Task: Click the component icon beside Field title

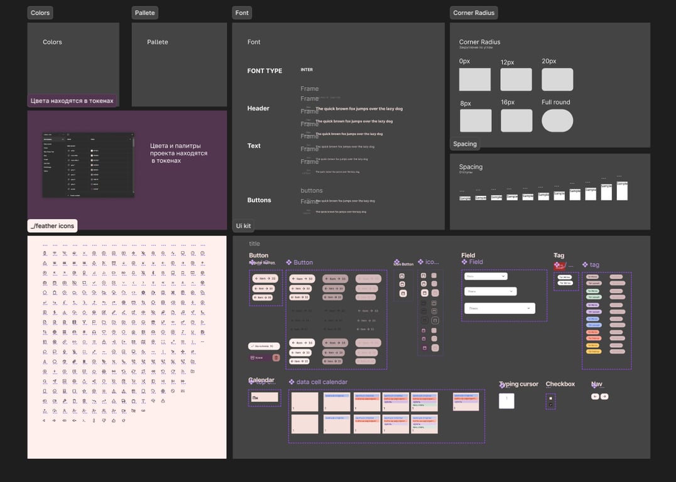Action: point(464,262)
